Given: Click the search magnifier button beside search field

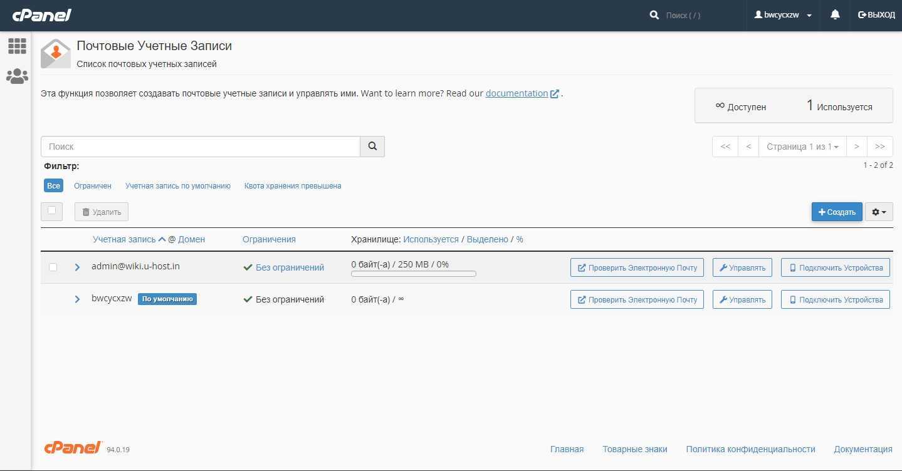Looking at the screenshot, I should pos(372,147).
